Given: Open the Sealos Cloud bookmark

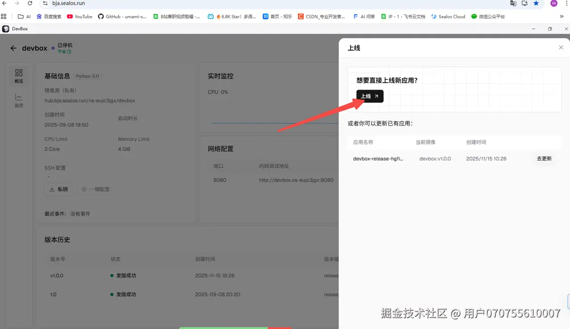Looking at the screenshot, I should click(x=448, y=16).
